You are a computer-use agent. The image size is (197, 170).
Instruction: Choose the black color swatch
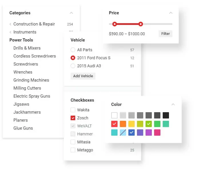click(166, 115)
